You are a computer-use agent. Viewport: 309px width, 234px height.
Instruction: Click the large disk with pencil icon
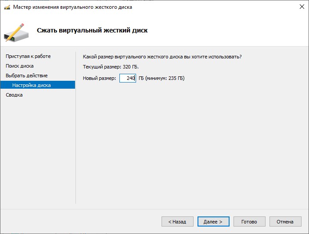pyautogui.click(x=16, y=31)
